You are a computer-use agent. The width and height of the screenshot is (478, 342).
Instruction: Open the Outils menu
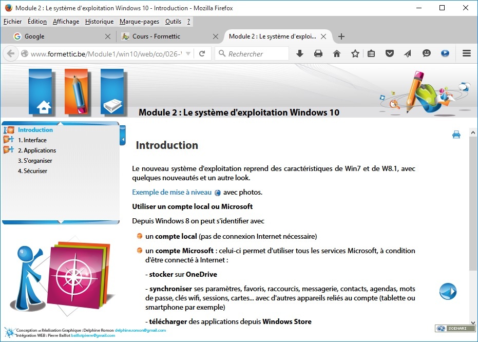pos(173,22)
